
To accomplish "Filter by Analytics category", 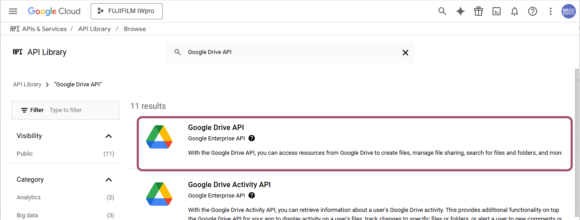I will coord(28,198).
